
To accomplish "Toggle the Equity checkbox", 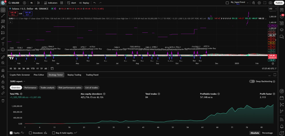I will pos(11,133).
